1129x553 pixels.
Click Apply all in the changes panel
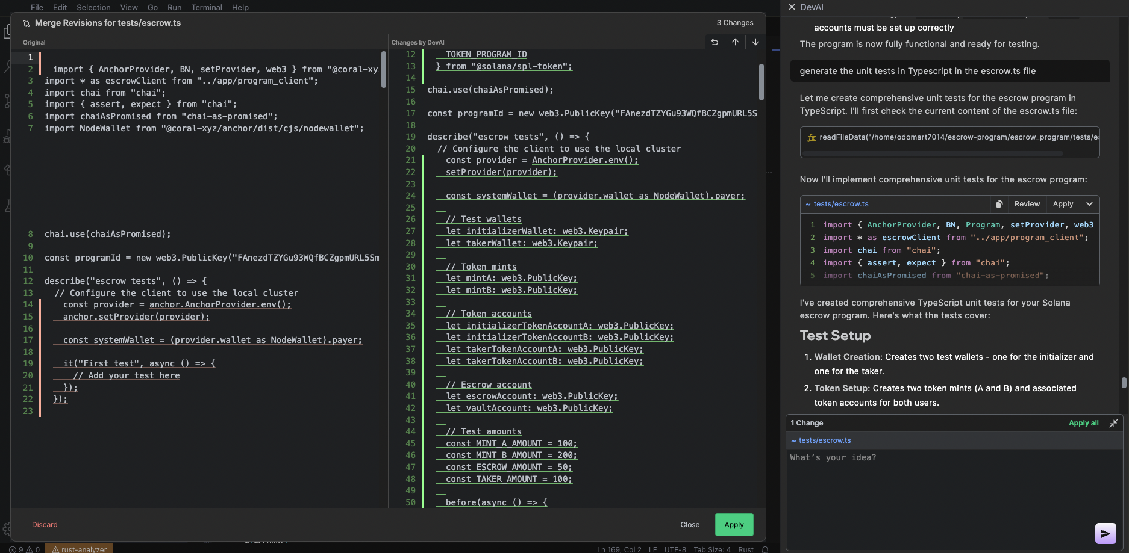tap(1083, 423)
